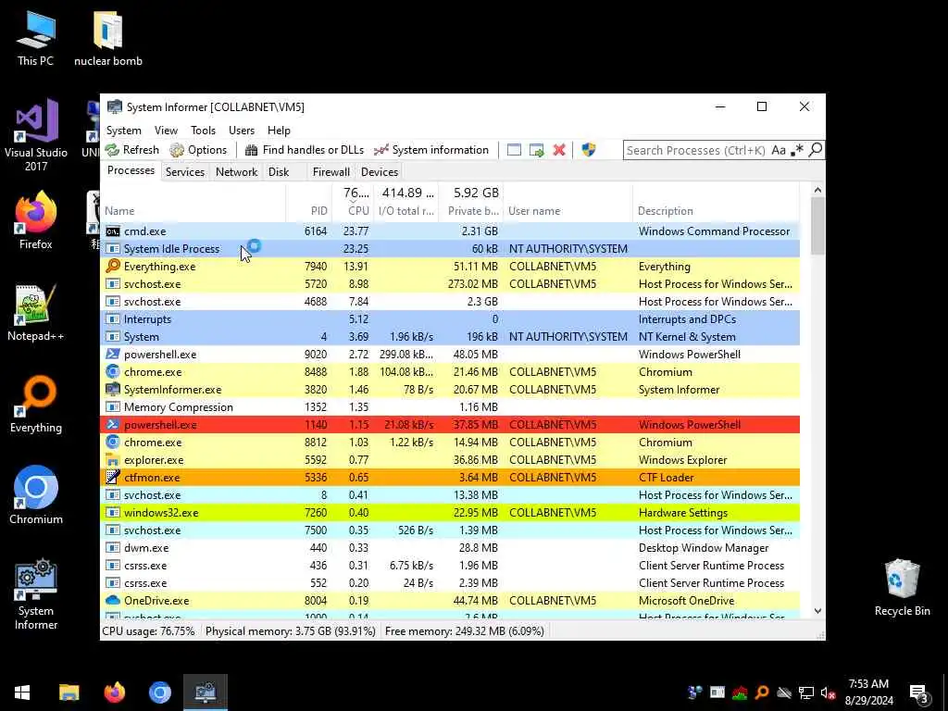
Task: Switch to the Devices tab
Action: click(379, 171)
